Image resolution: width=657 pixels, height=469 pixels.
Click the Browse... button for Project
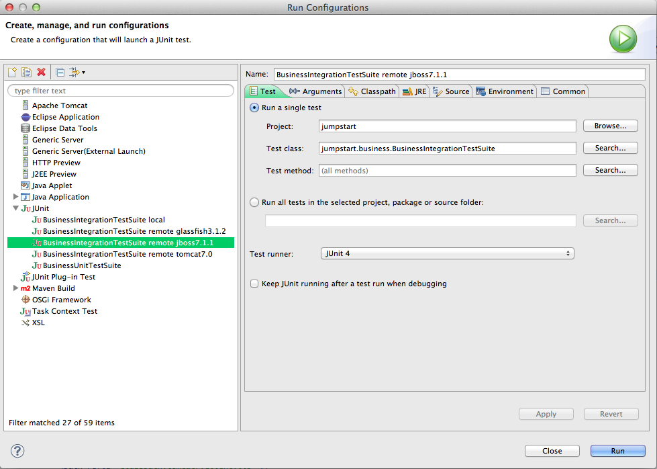pyautogui.click(x=611, y=126)
